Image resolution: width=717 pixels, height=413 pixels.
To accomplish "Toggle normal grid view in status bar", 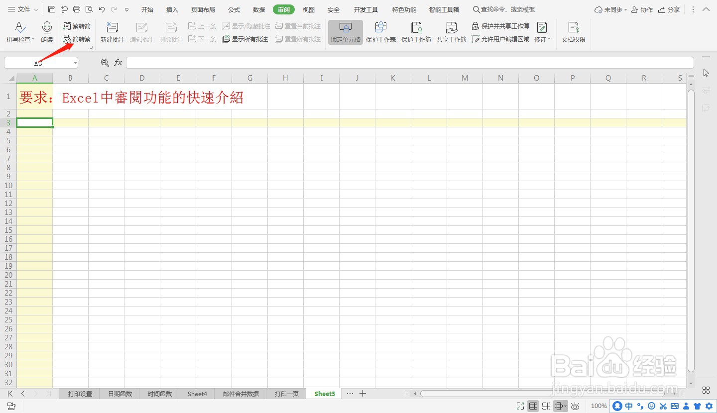I will tap(533, 406).
